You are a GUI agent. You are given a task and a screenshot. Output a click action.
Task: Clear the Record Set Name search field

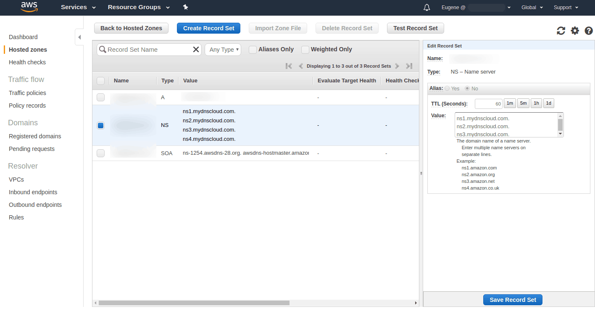pos(196,49)
